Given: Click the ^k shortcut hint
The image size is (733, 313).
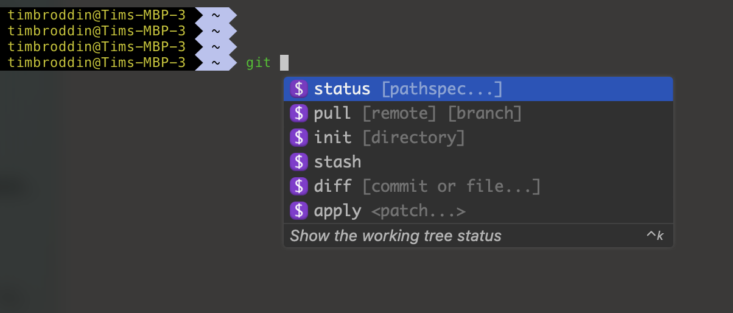Looking at the screenshot, I should click(x=655, y=236).
